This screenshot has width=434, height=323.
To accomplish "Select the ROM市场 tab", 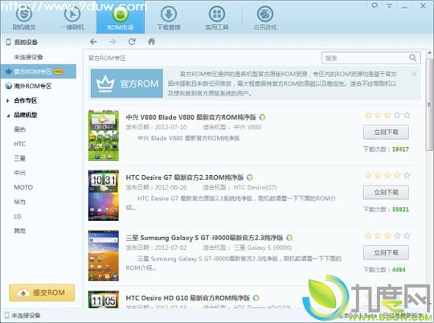I will tap(121, 17).
